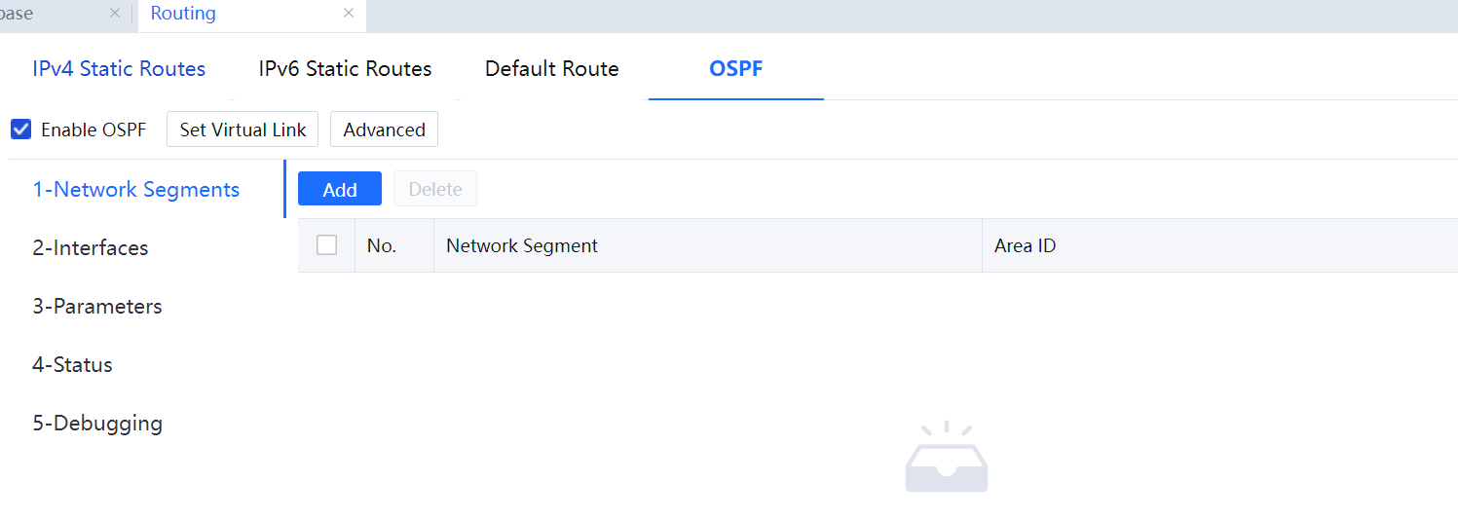The width and height of the screenshot is (1458, 519).
Task: Click the empty-table inbox icon
Action: coord(946,459)
